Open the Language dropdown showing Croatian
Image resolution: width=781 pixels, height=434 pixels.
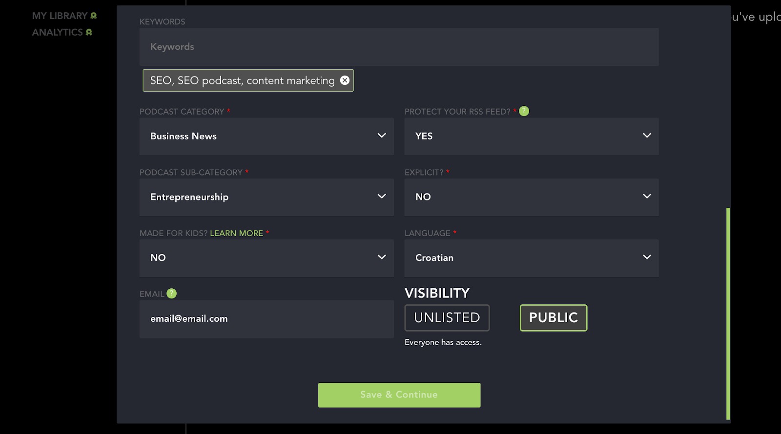click(532, 258)
